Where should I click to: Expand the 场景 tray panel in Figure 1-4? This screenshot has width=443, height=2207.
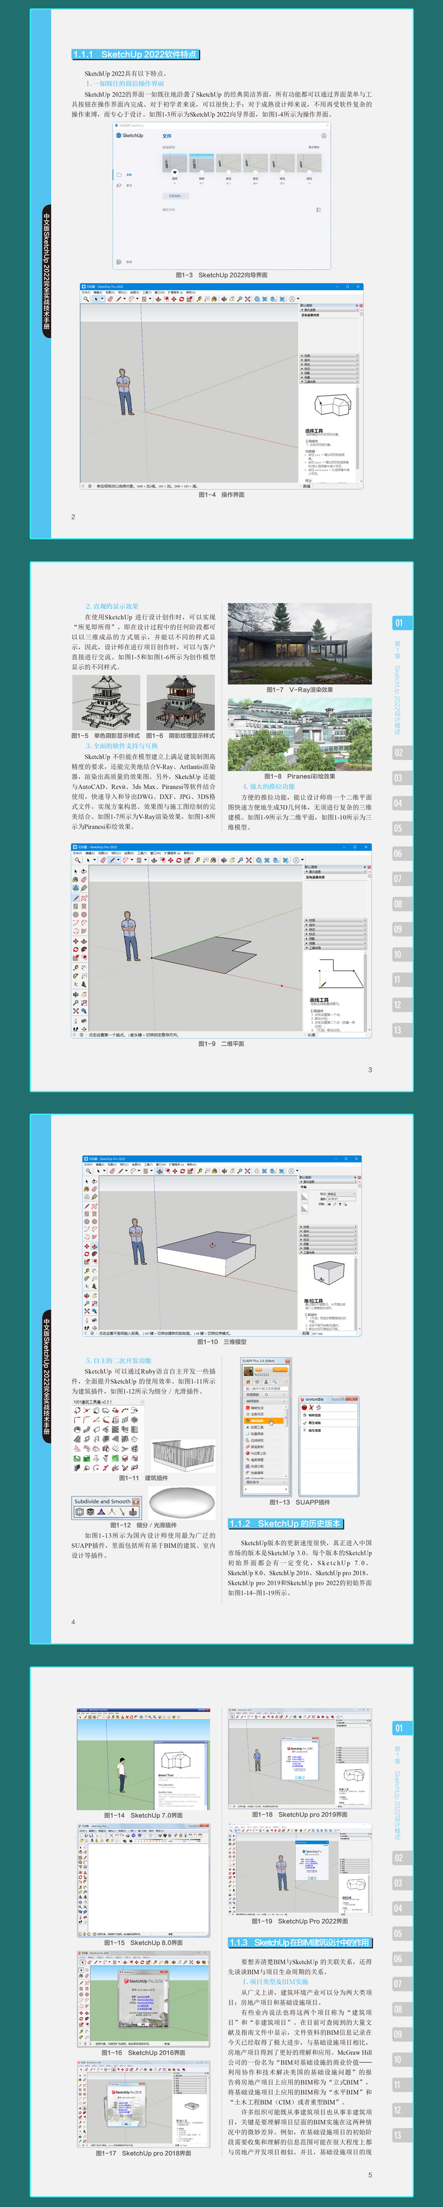point(329,378)
